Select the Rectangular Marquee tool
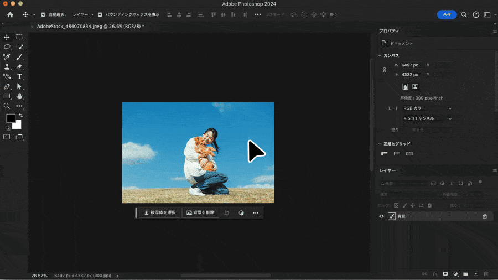This screenshot has height=280, width=498. [x=19, y=37]
